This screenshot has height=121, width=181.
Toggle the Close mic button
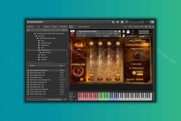[x=91, y=79]
